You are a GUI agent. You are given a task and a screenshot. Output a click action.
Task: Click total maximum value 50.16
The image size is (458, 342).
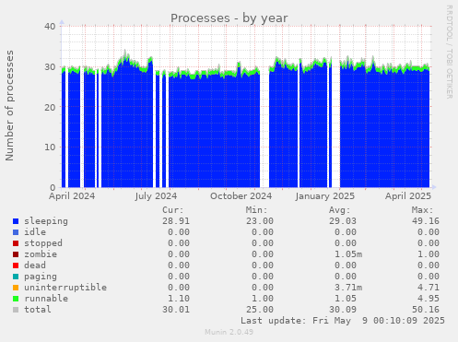426,310
